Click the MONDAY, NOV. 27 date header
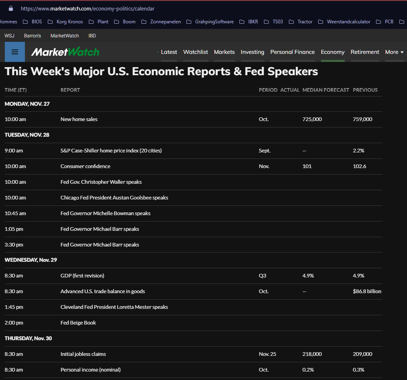 [27, 104]
